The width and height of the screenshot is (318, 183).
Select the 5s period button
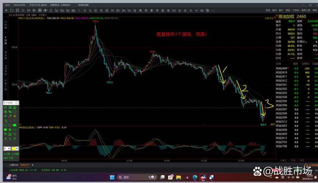coord(56,11)
